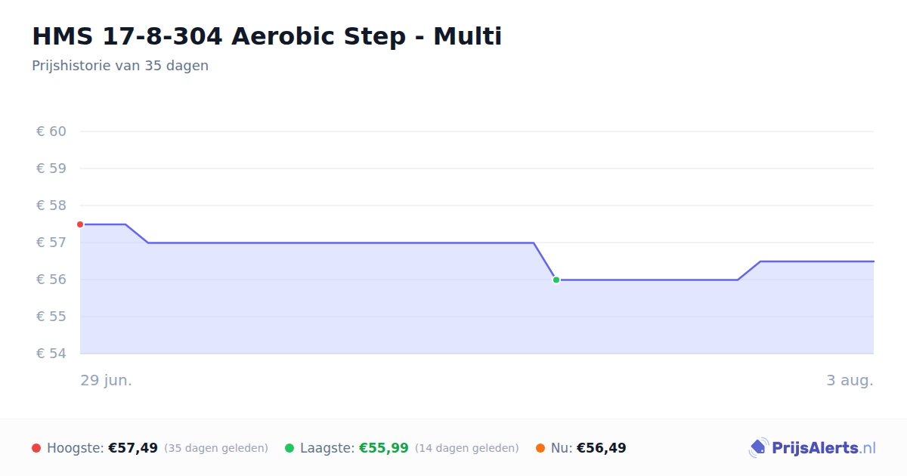
Task: Click the red Hoogste legend dot
Action: tap(36, 448)
